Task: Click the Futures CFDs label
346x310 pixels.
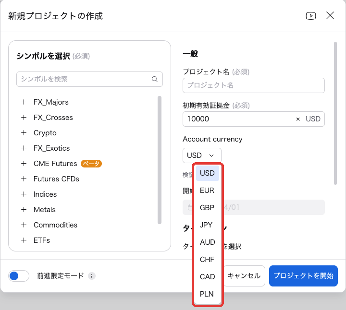Action: [56, 179]
